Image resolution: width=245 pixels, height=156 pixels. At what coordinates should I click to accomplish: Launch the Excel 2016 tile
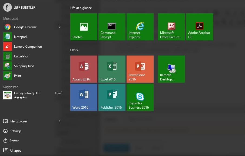click(112, 69)
